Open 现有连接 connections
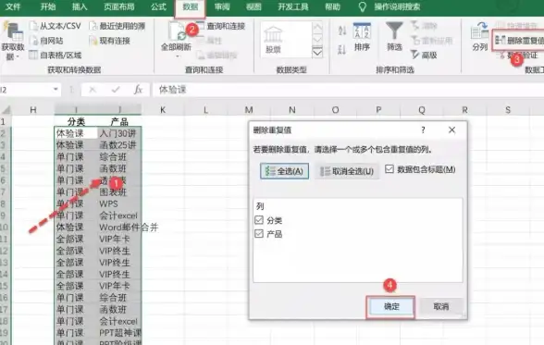 coord(109,41)
